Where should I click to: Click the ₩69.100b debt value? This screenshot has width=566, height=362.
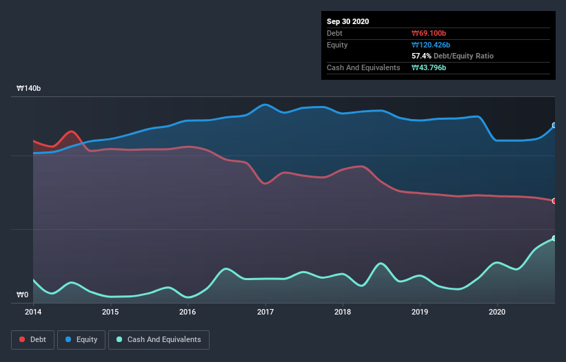[x=429, y=33]
